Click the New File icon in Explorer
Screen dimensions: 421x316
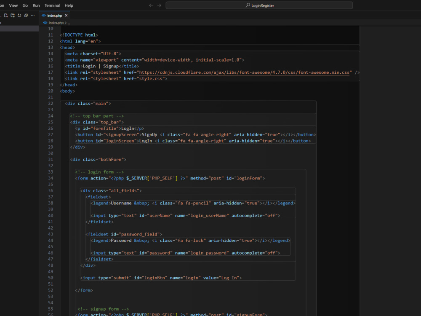6,16
